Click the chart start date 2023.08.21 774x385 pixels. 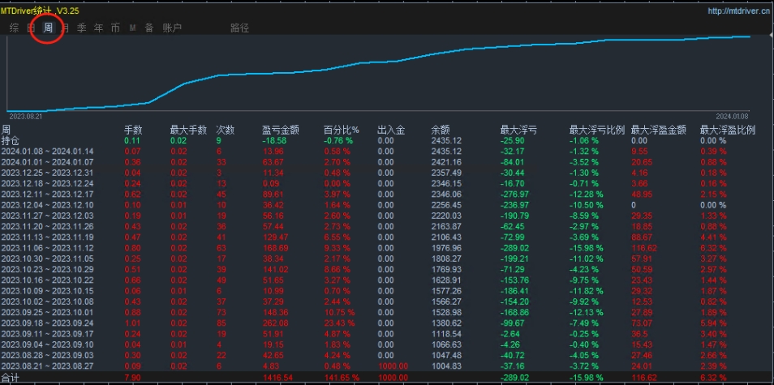(x=26, y=117)
